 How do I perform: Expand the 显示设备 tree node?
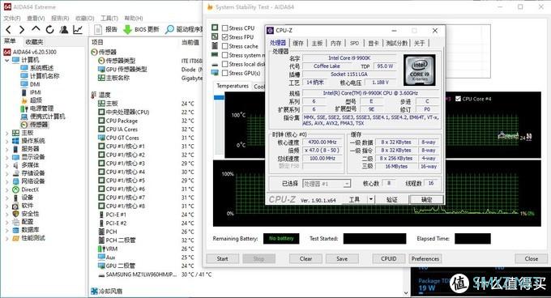click(x=6, y=157)
